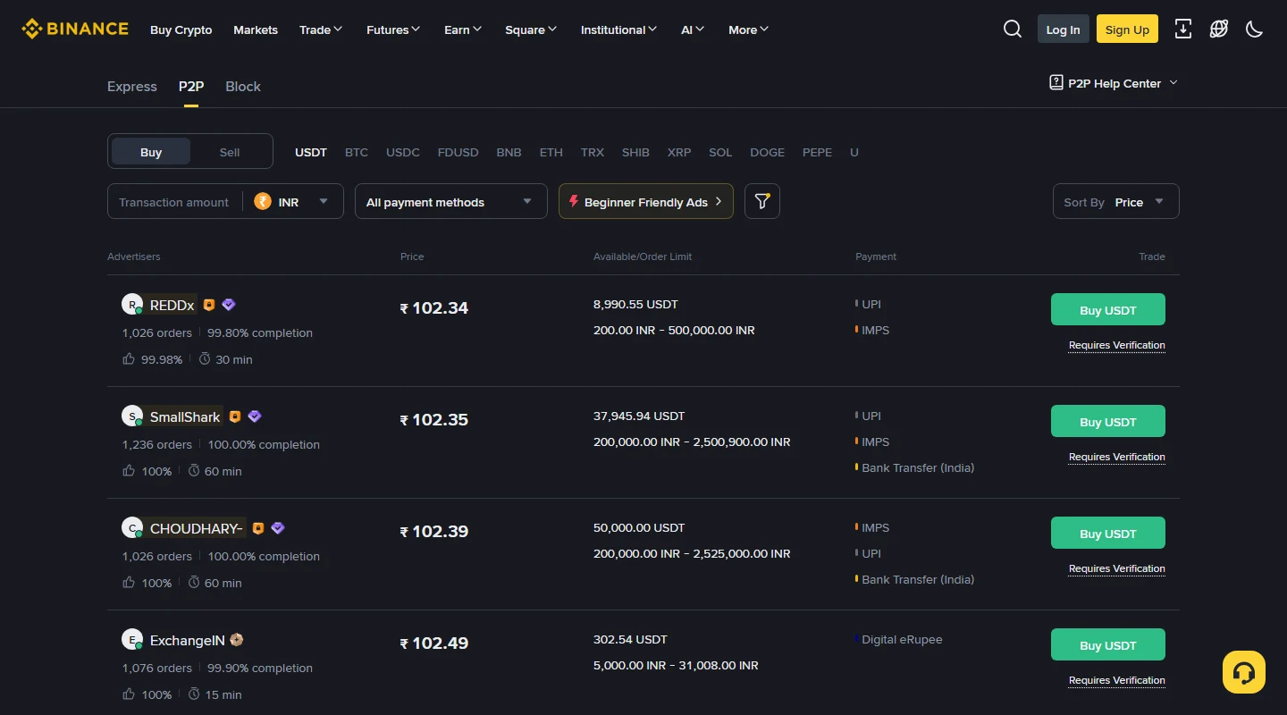This screenshot has width=1287, height=715.
Task: Click SmallShark advertiser avatar
Action: coord(132,416)
